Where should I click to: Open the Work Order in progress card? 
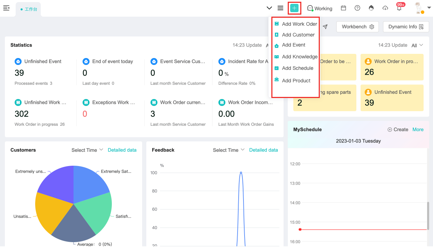click(392, 67)
